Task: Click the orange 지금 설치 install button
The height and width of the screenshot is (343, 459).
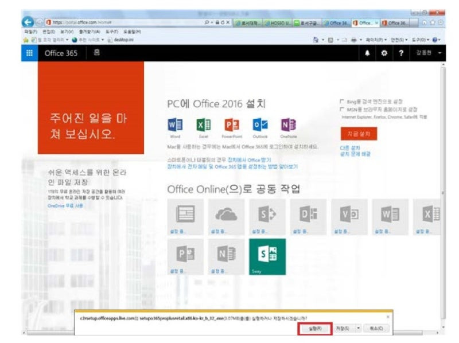Action: [359, 134]
